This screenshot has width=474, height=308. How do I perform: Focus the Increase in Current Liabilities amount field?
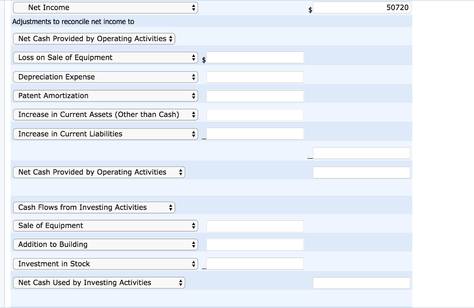click(x=255, y=134)
